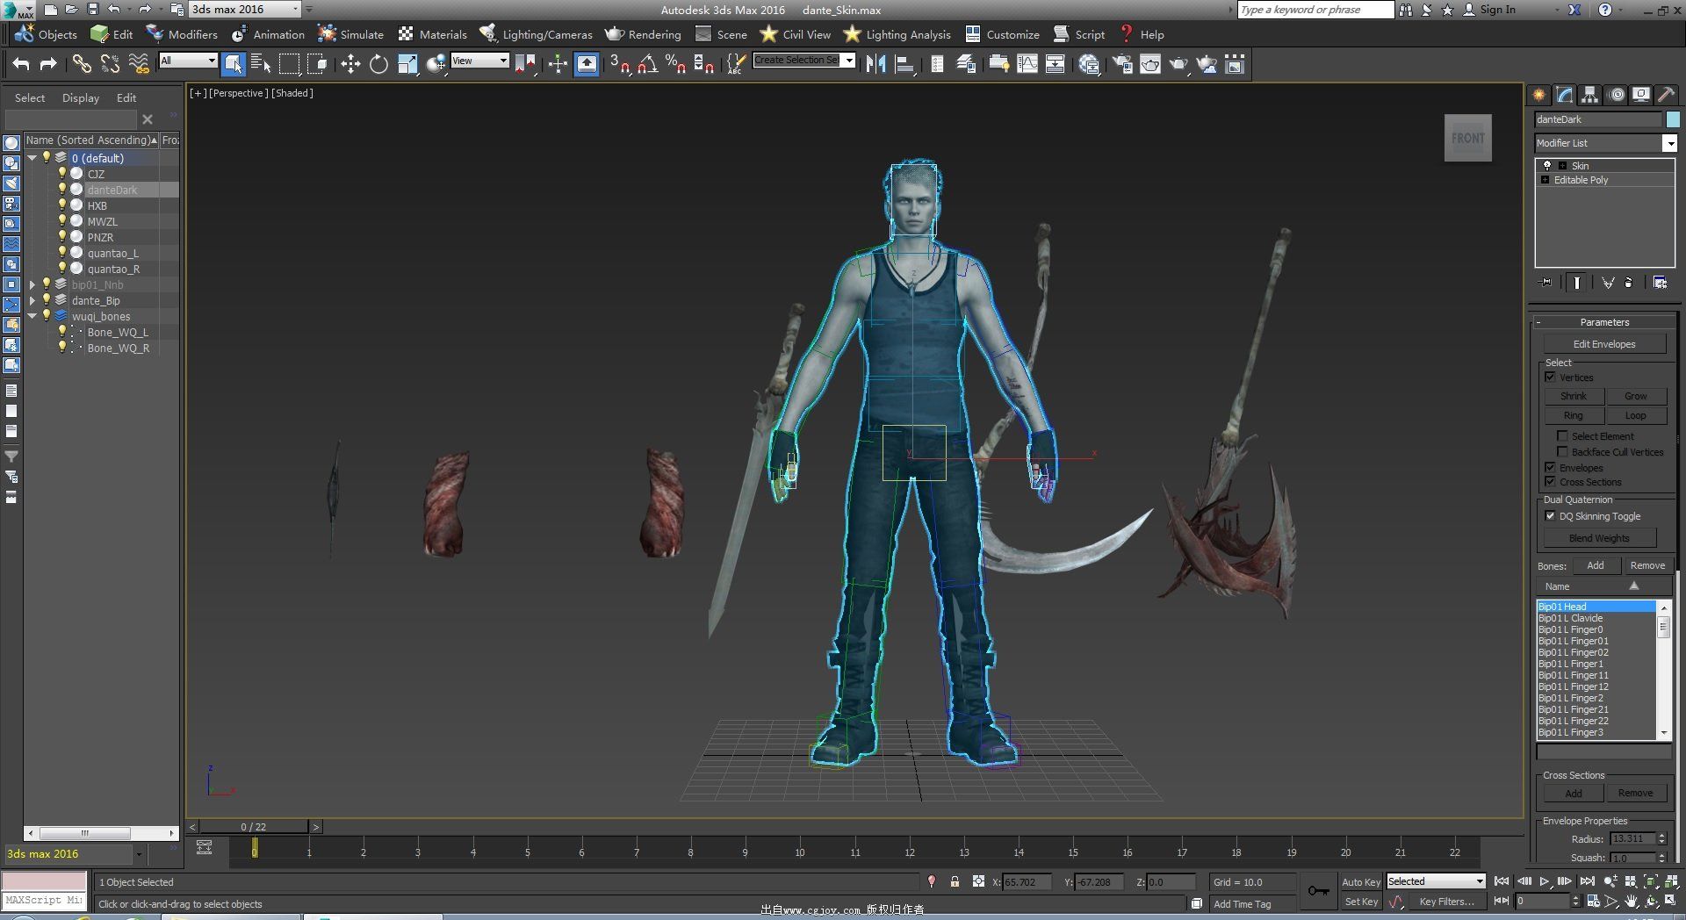Select Bip01 L Clavicle in bone list
The width and height of the screenshot is (1686, 920).
click(x=1570, y=618)
